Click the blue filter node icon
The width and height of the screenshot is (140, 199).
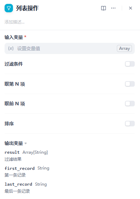pyautogui.click(x=9, y=8)
